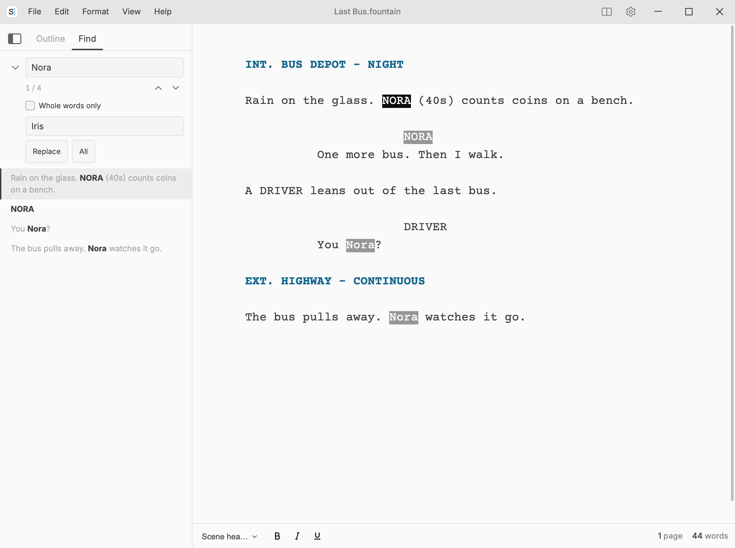Select the Find tab
Image resolution: width=735 pixels, height=548 pixels.
(x=87, y=39)
